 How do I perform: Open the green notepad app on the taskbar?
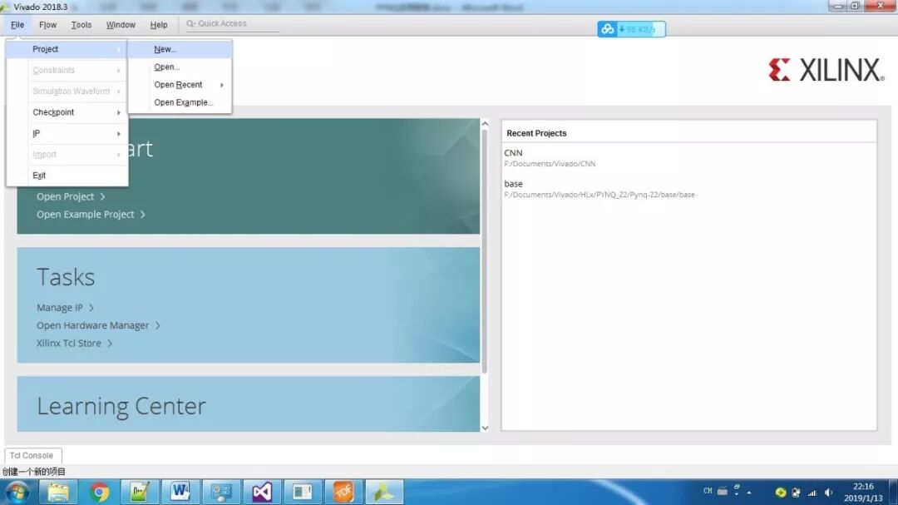140,492
